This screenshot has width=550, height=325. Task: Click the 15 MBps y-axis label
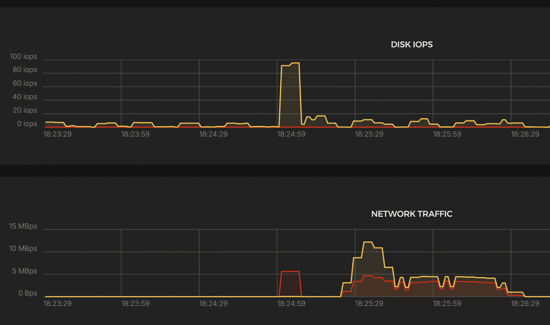pyautogui.click(x=23, y=226)
